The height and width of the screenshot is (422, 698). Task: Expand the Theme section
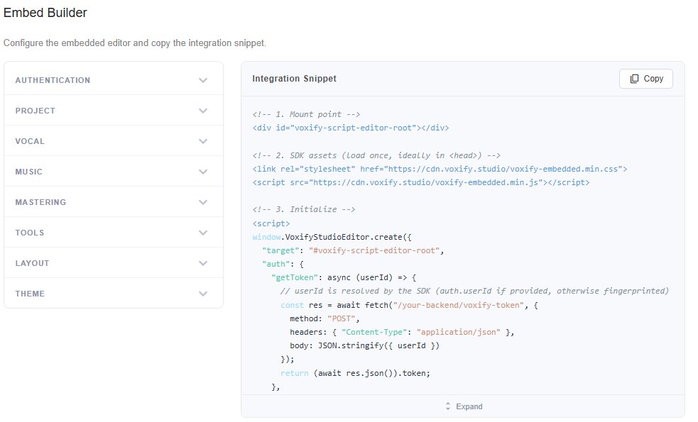click(x=114, y=294)
